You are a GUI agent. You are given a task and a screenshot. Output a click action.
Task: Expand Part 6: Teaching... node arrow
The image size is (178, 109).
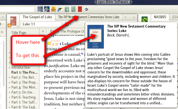[10, 97]
